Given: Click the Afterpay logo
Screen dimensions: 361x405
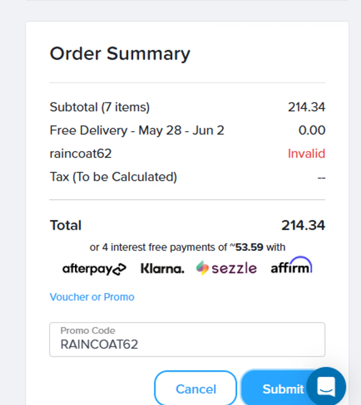Looking at the screenshot, I should click(x=94, y=269).
